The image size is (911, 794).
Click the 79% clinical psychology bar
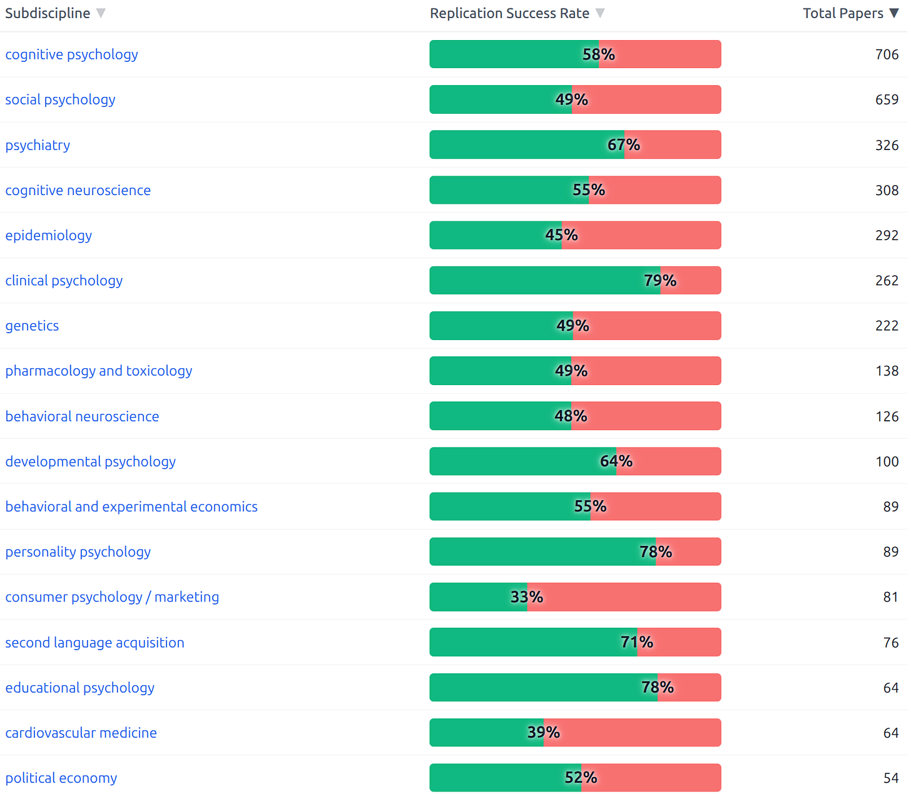(x=575, y=281)
